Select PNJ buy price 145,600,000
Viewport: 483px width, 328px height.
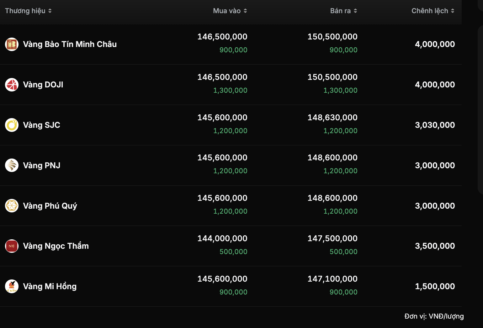pyautogui.click(x=222, y=158)
